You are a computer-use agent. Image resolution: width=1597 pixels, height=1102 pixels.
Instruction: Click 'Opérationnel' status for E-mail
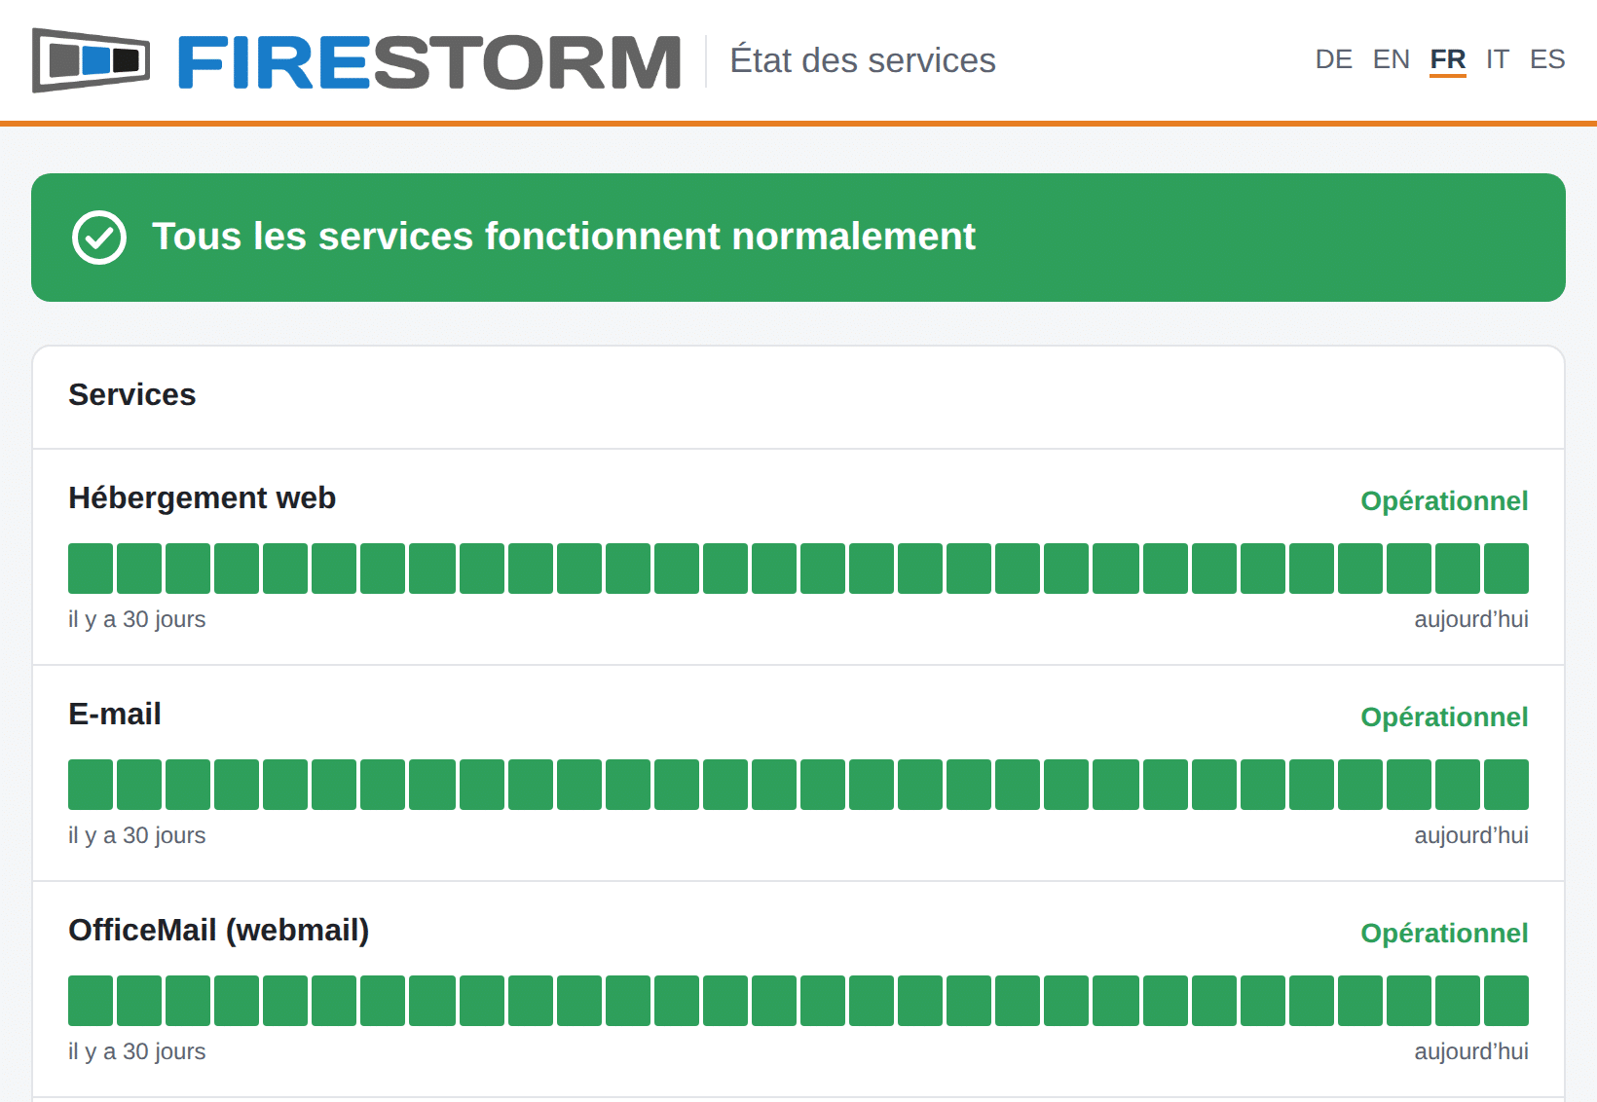click(x=1444, y=717)
